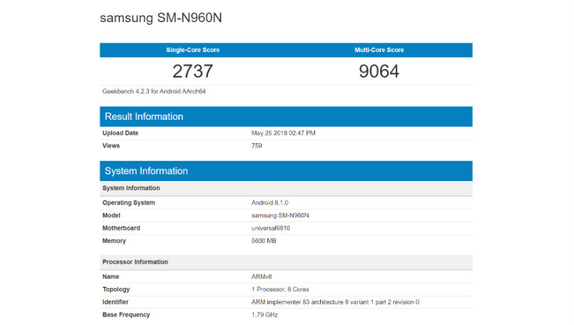The width and height of the screenshot is (574, 325).
Task: Select the Single-Core Score header
Action: pyautogui.click(x=193, y=50)
